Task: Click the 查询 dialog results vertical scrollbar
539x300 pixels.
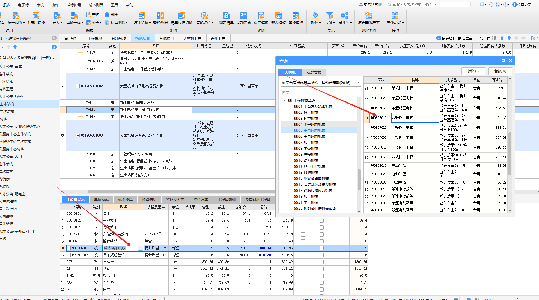Action: click(x=510, y=153)
